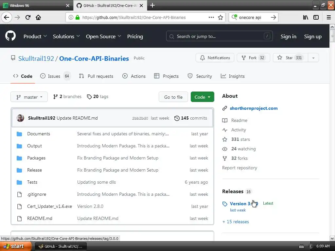Click the browser forward arrow
Viewport: 335px width, 251px height.
click(17, 17)
